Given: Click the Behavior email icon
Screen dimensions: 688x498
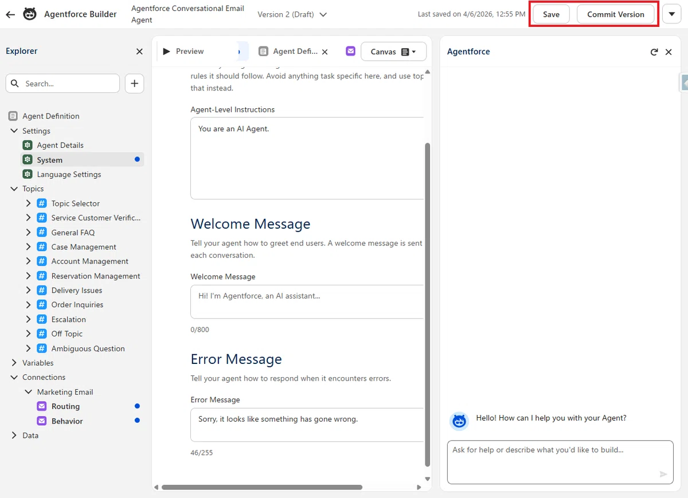Looking at the screenshot, I should click(x=41, y=421).
